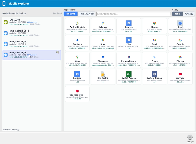Select the Calendar app icon
Screen dimensions: 196x144
pyautogui.click(x=103, y=23)
